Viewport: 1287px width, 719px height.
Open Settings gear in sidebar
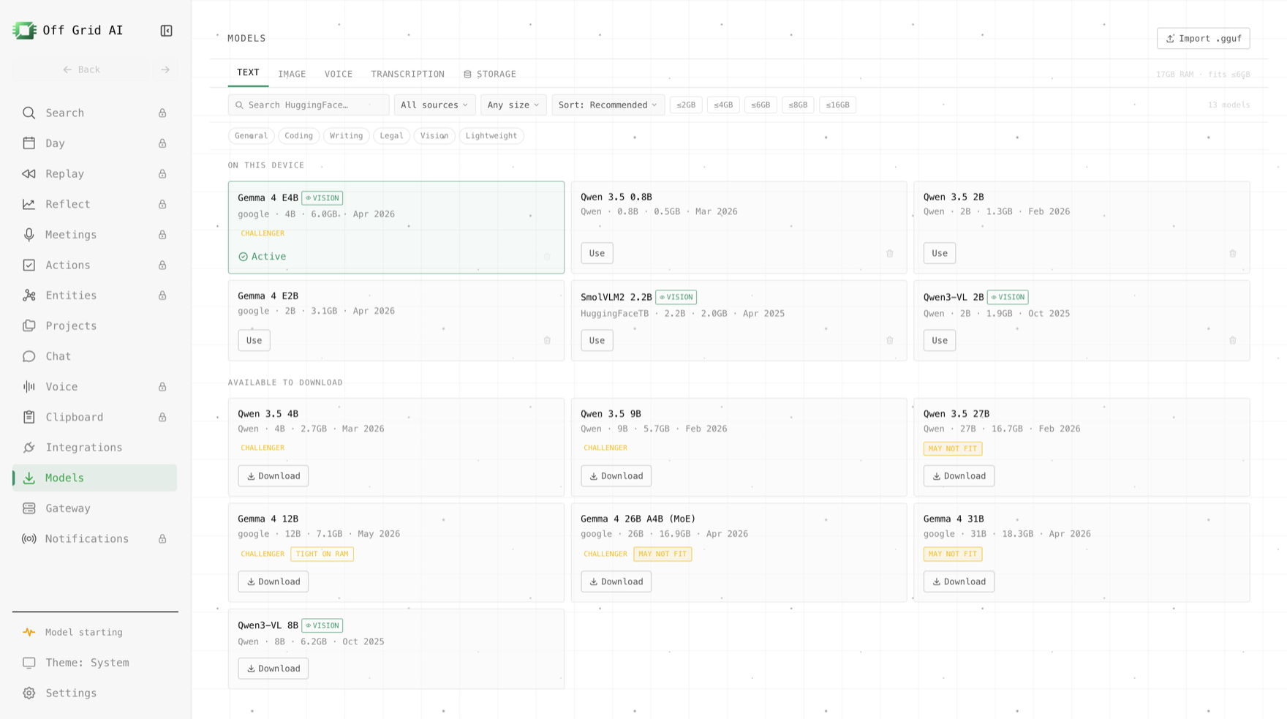coord(29,693)
